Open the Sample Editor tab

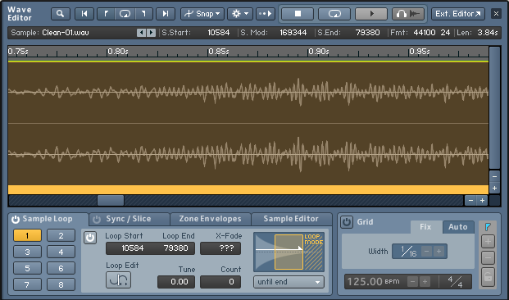click(291, 219)
